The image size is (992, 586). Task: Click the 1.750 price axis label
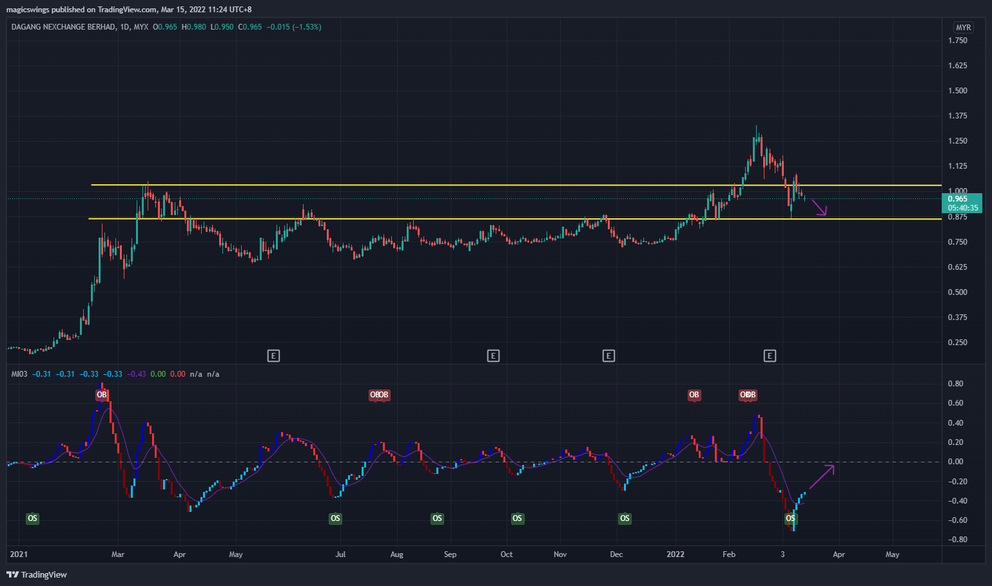(x=958, y=41)
